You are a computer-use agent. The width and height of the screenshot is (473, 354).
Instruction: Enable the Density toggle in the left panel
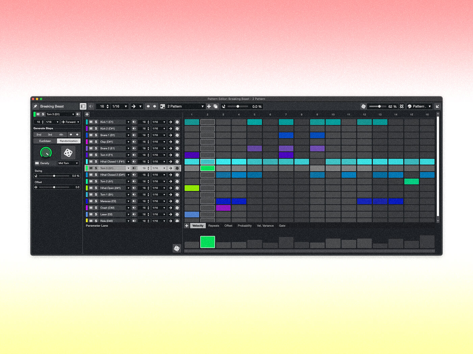[x=37, y=163]
